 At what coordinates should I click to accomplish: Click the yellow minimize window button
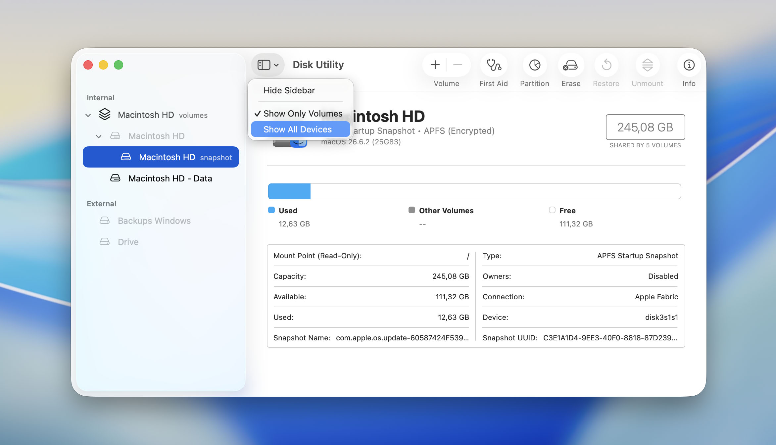point(103,65)
